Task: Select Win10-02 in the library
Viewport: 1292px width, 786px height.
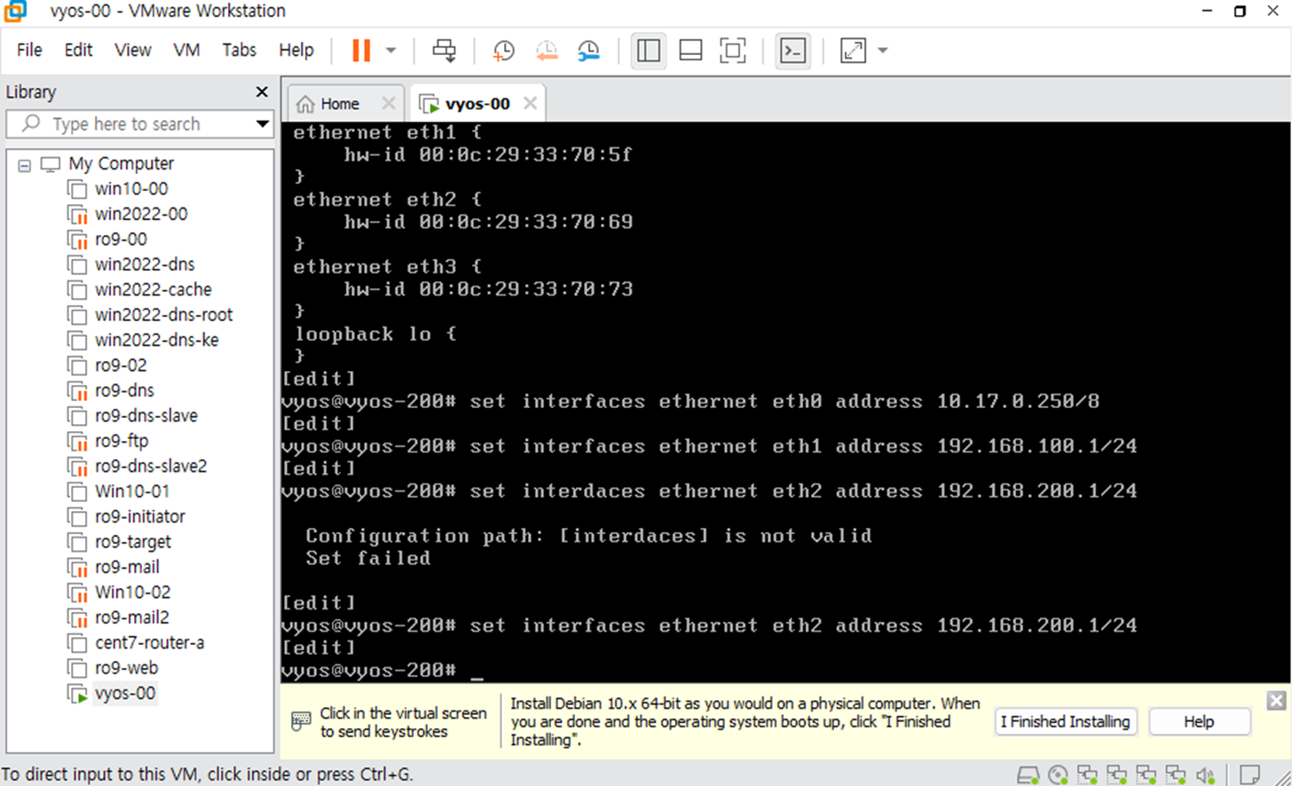Action: point(132,592)
